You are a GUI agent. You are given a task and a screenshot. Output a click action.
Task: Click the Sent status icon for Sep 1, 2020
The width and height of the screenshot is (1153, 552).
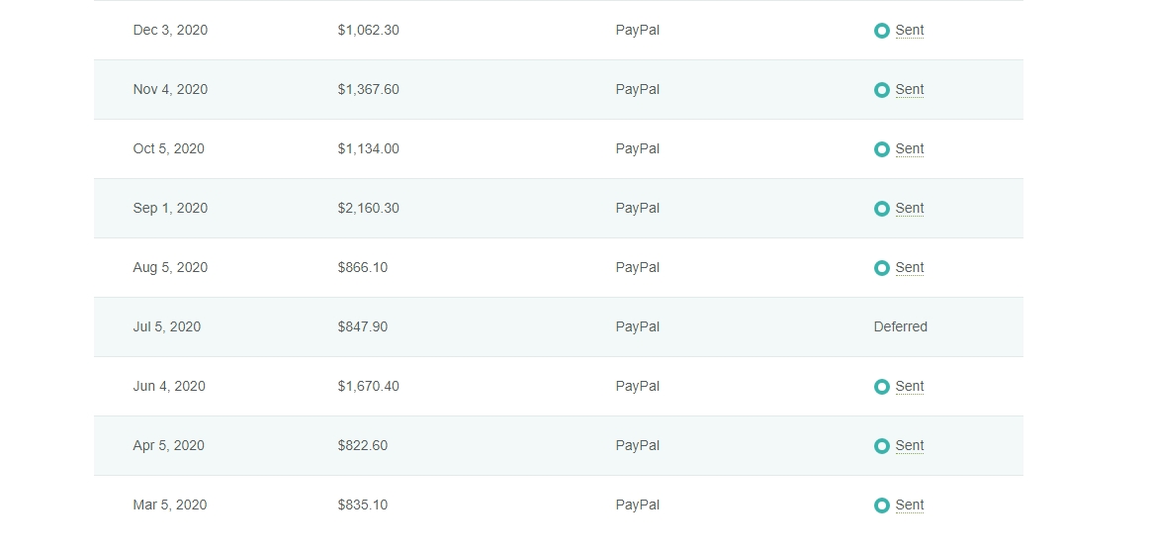click(882, 209)
